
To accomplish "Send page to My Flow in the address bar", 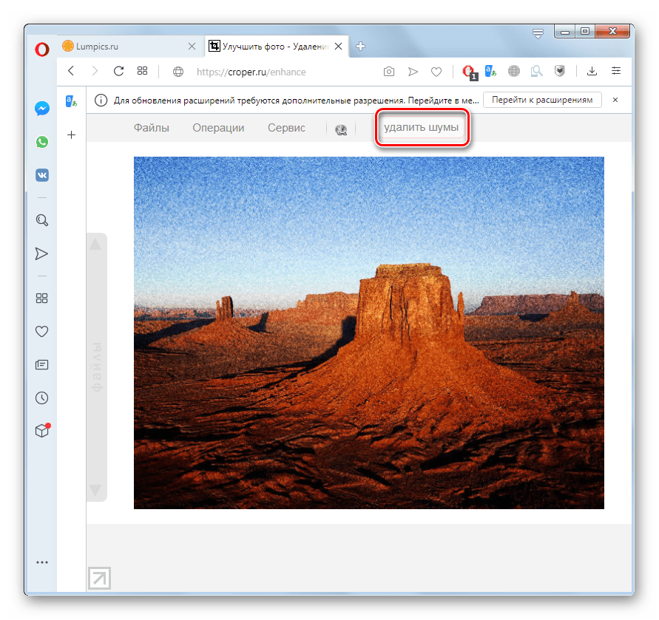I will coord(413,72).
